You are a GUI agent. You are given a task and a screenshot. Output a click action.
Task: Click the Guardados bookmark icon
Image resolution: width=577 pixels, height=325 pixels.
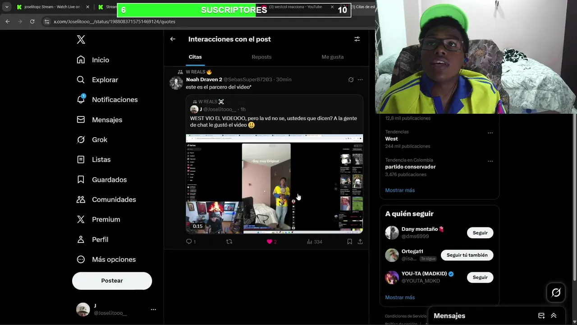[x=81, y=180]
